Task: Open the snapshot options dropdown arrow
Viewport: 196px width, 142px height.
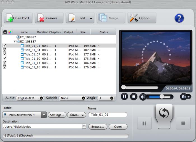Action: click(x=189, y=97)
